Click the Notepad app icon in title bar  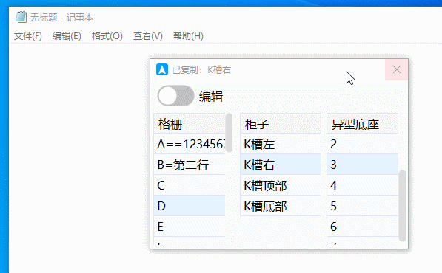point(21,17)
